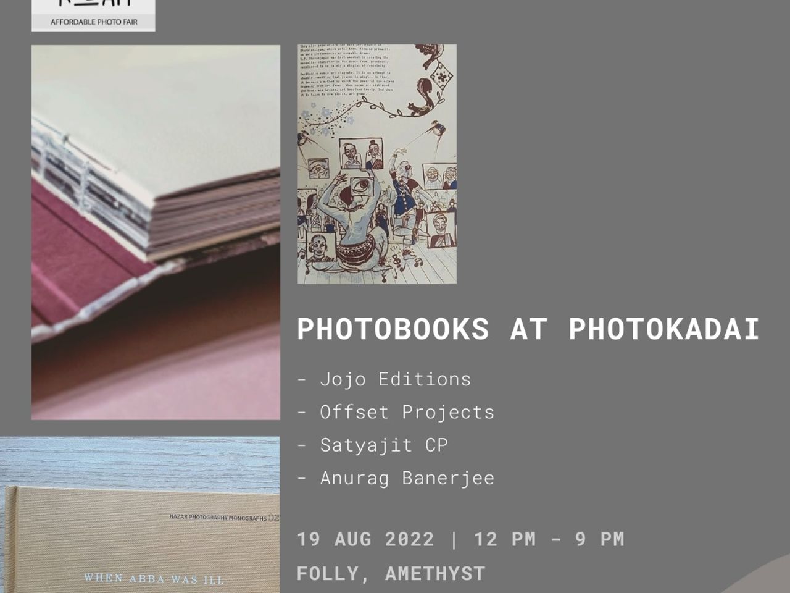Click the Offset Projects list entry
The width and height of the screenshot is (790, 593).
(x=396, y=411)
